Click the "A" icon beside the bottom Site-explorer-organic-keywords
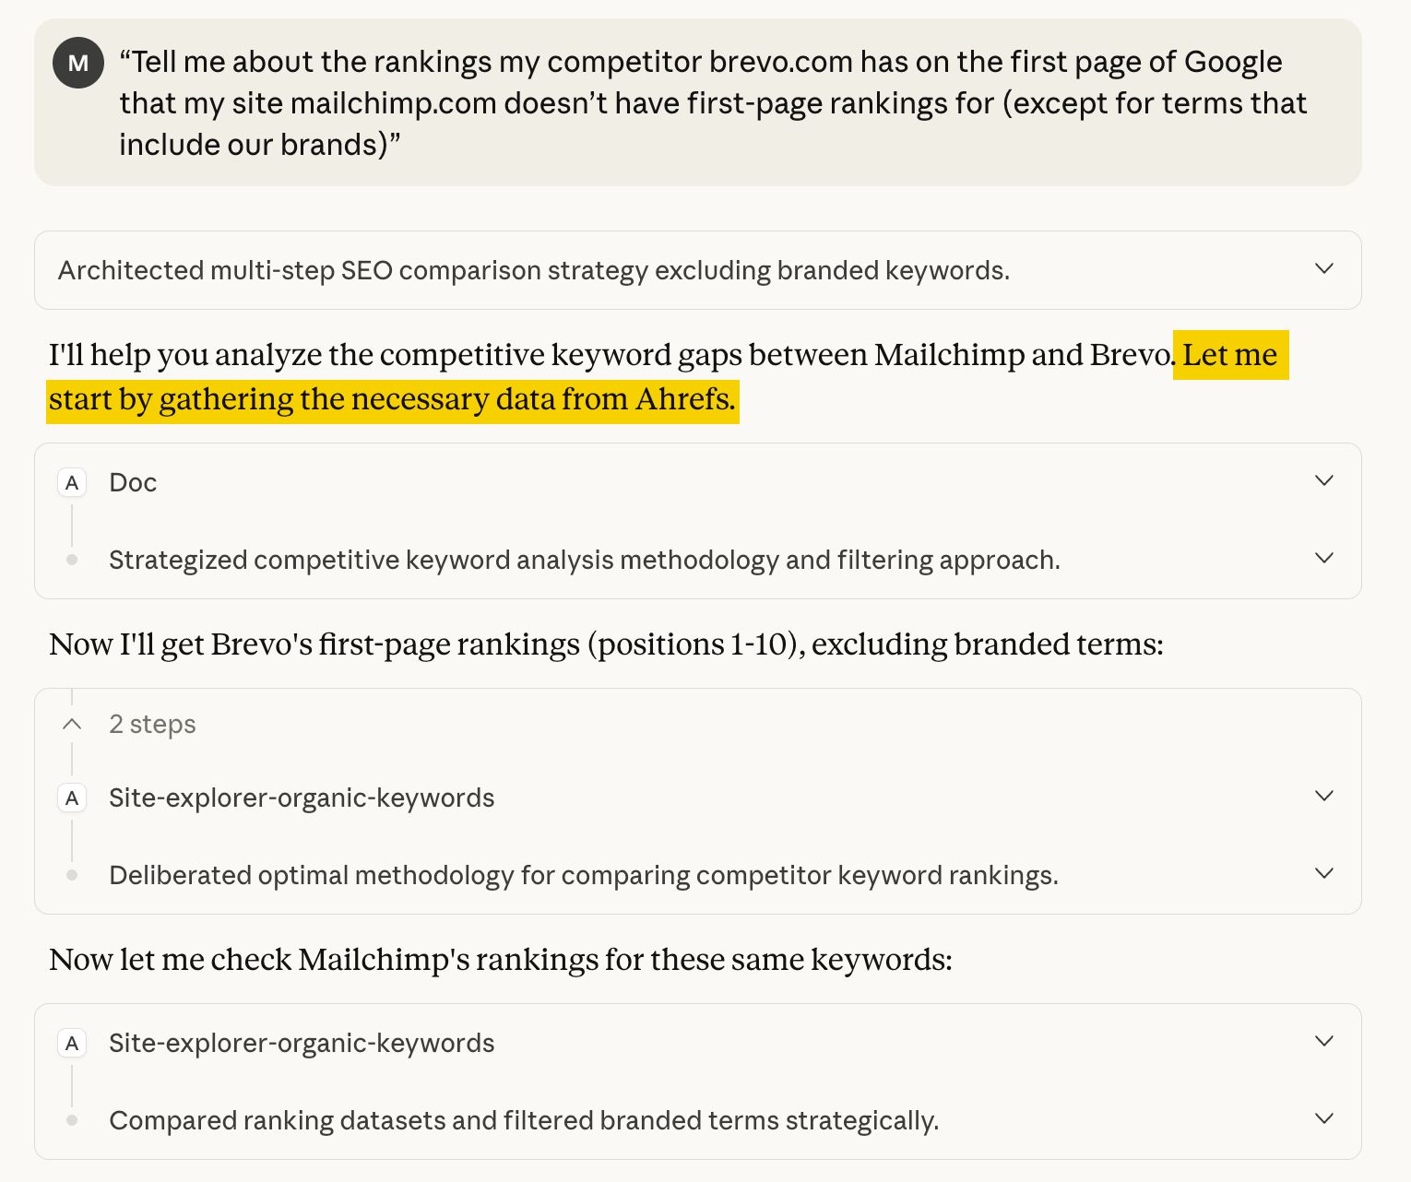This screenshot has height=1182, width=1411. point(72,1043)
